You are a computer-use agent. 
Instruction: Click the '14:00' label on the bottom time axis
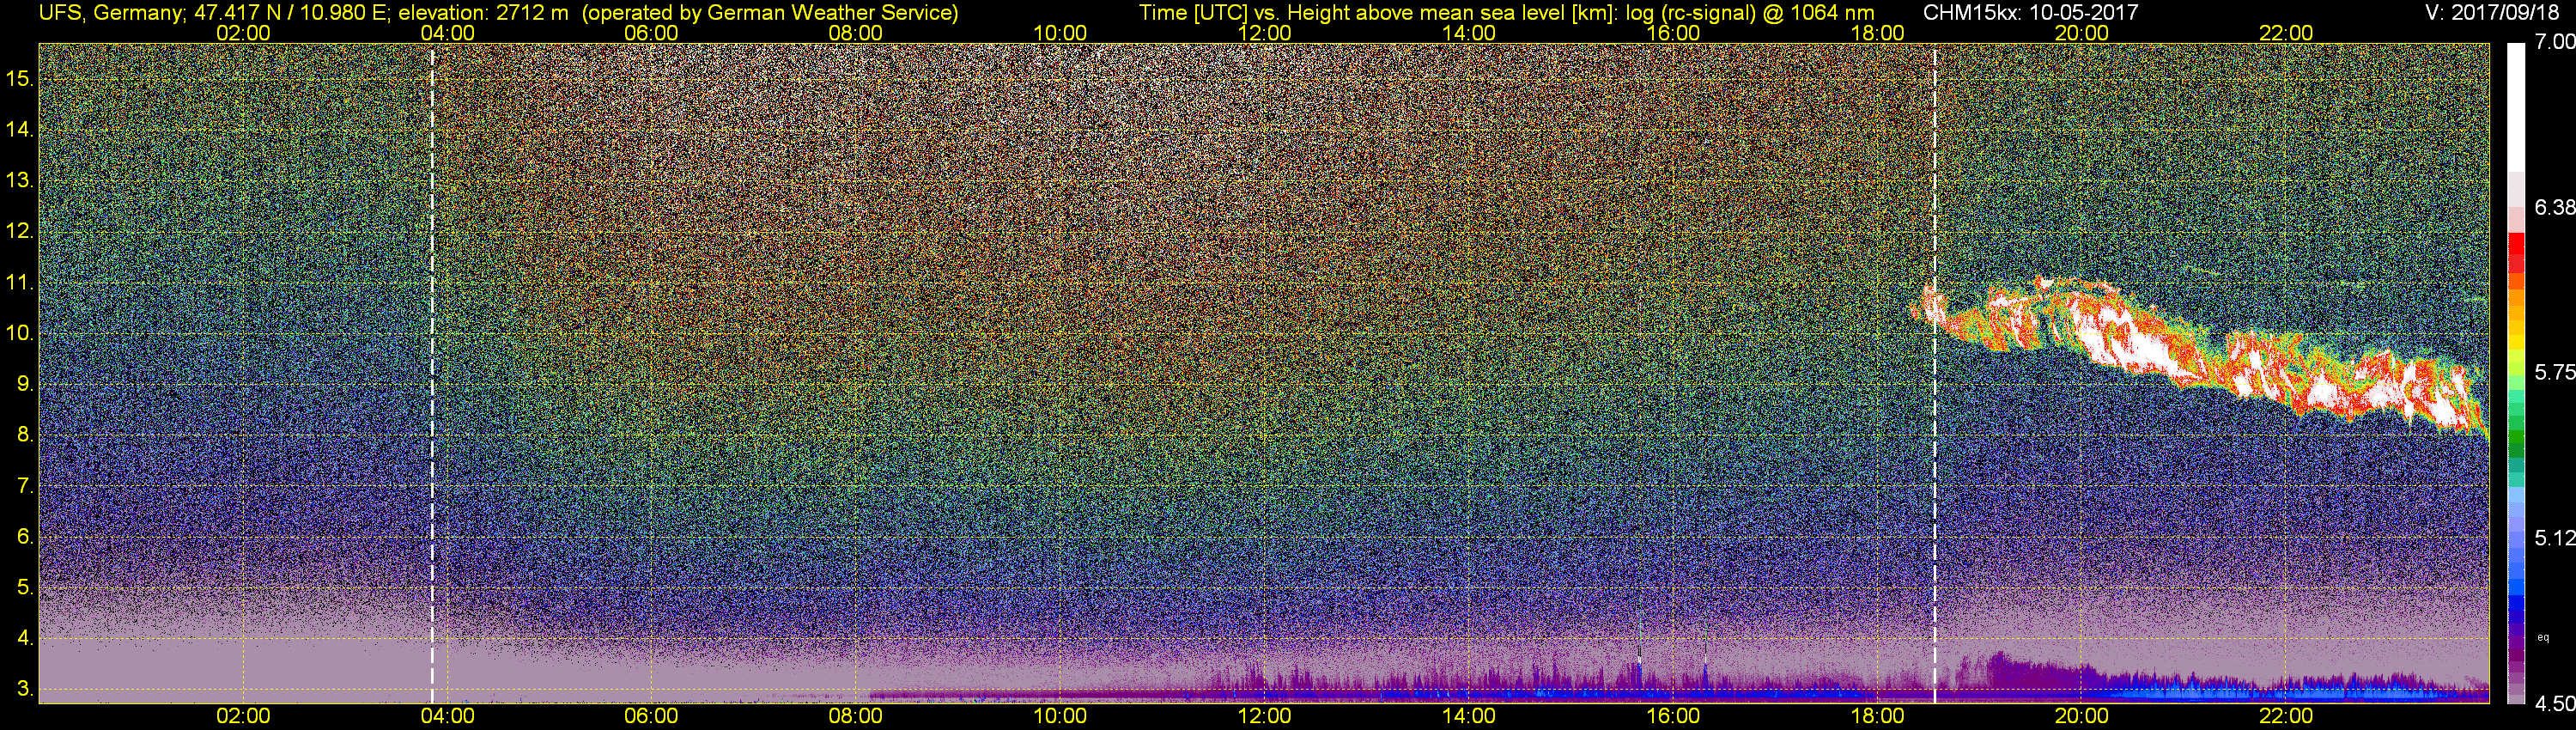[1469, 717]
